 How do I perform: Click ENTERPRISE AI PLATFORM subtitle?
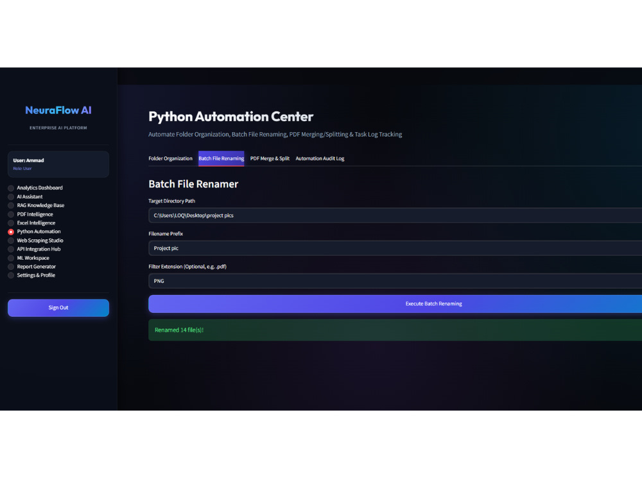[x=58, y=128]
